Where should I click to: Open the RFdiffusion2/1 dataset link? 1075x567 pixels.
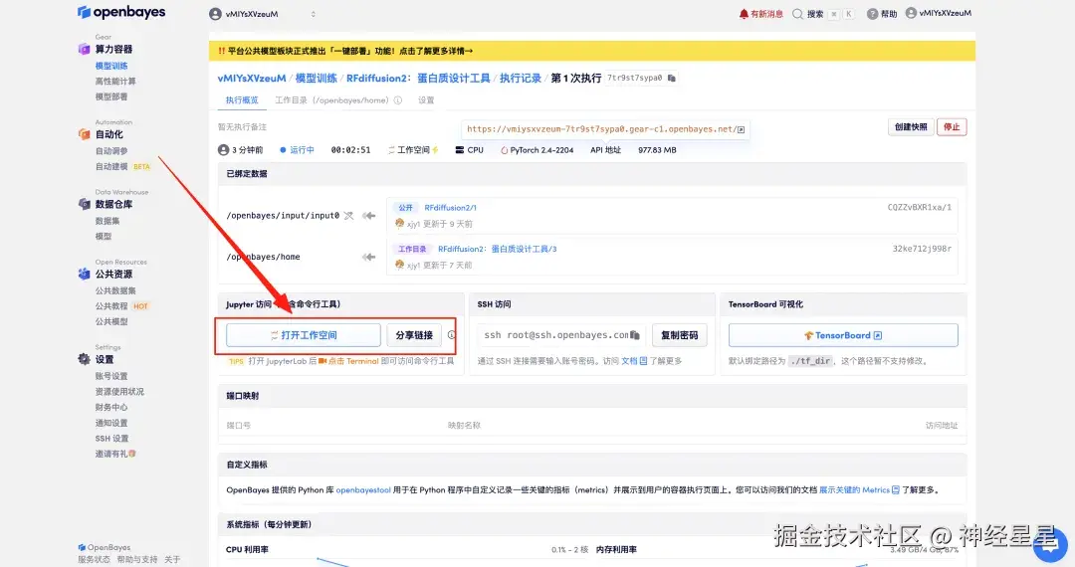pyautogui.click(x=450, y=208)
